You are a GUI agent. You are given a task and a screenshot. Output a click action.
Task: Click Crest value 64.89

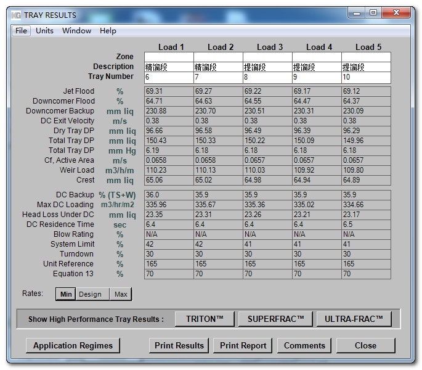367,180
